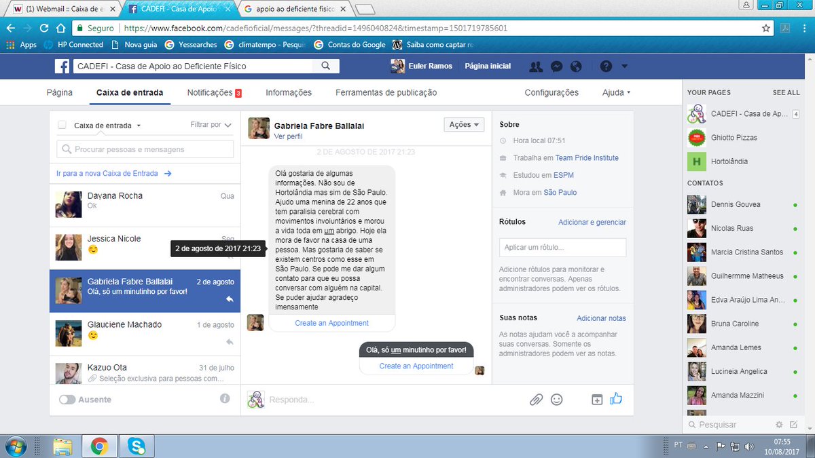Open Skype from taskbar

[137, 446]
